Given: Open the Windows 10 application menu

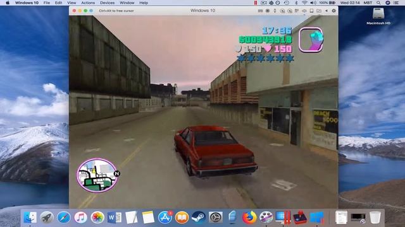Looking at the screenshot, I should (x=27, y=3).
